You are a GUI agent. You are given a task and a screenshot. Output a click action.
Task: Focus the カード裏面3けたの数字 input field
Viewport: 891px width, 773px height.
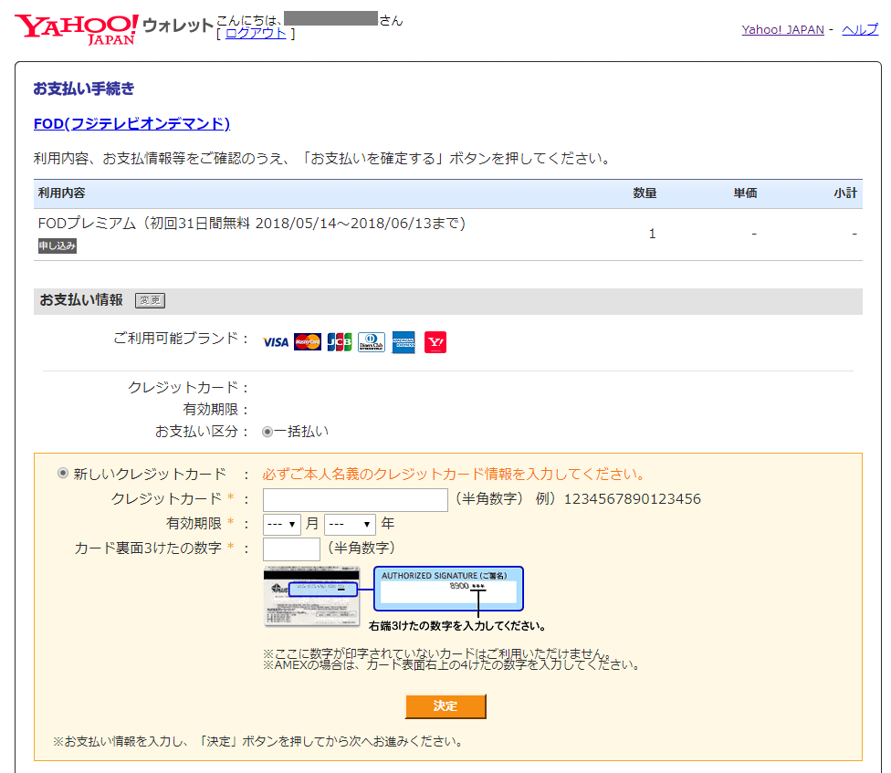291,548
